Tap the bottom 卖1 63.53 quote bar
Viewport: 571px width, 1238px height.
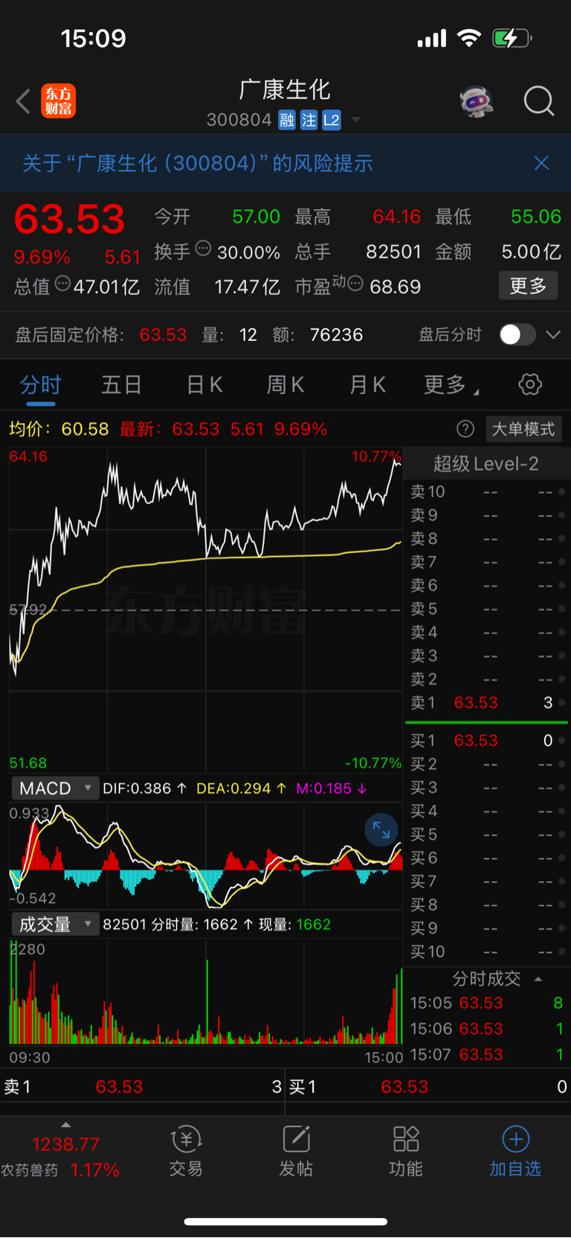[143, 1087]
